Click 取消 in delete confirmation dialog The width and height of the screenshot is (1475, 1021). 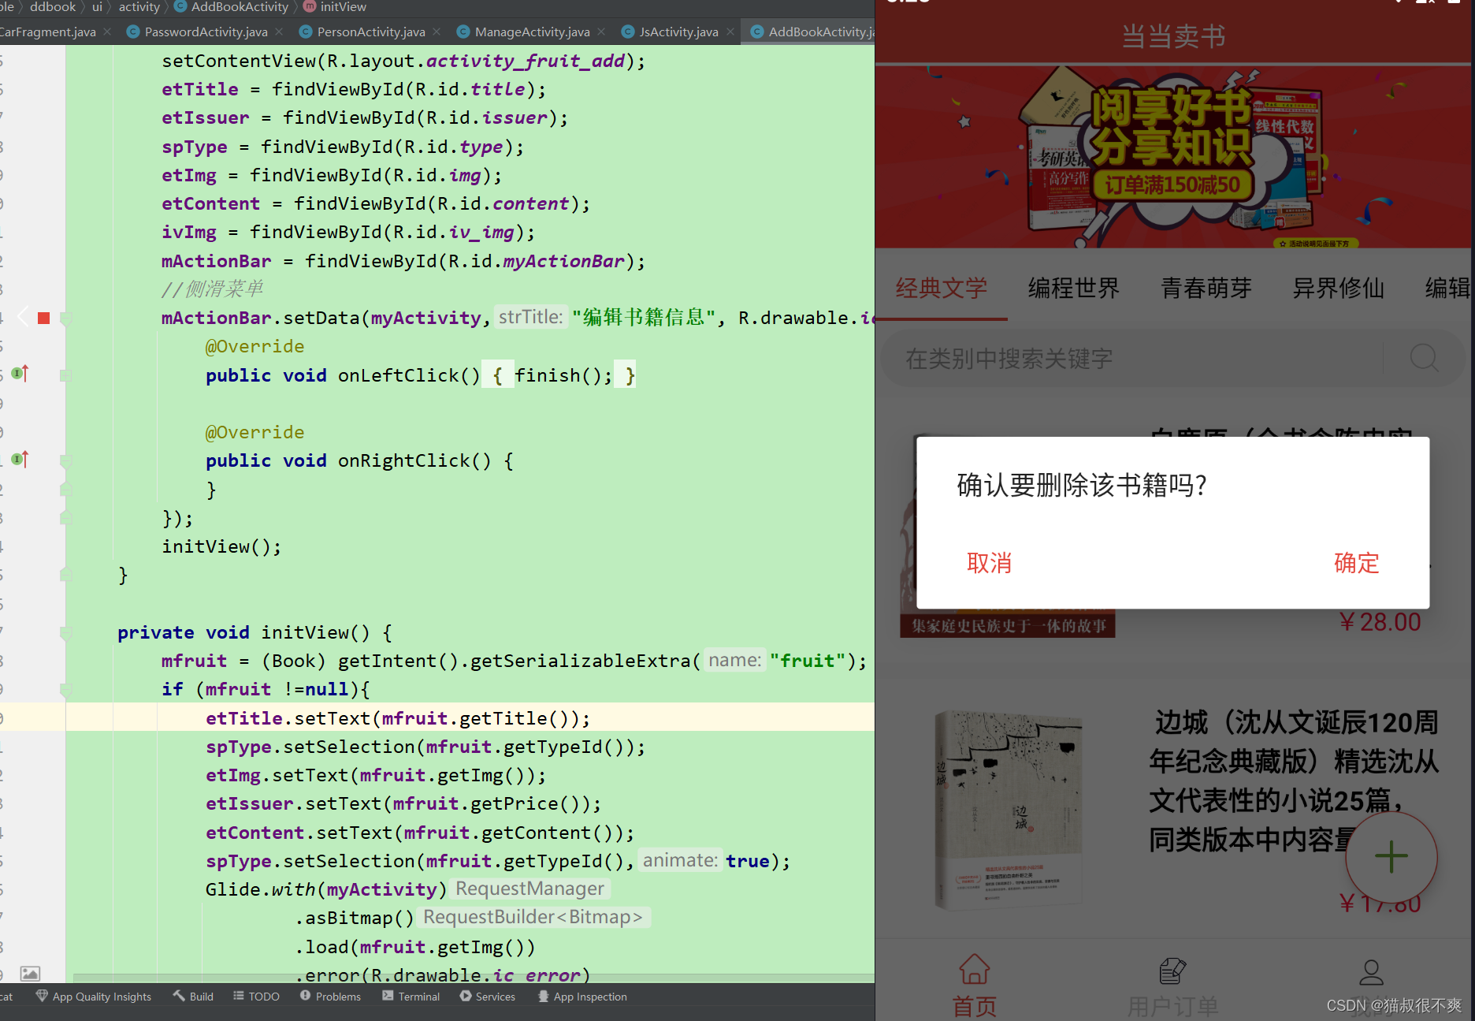(989, 563)
